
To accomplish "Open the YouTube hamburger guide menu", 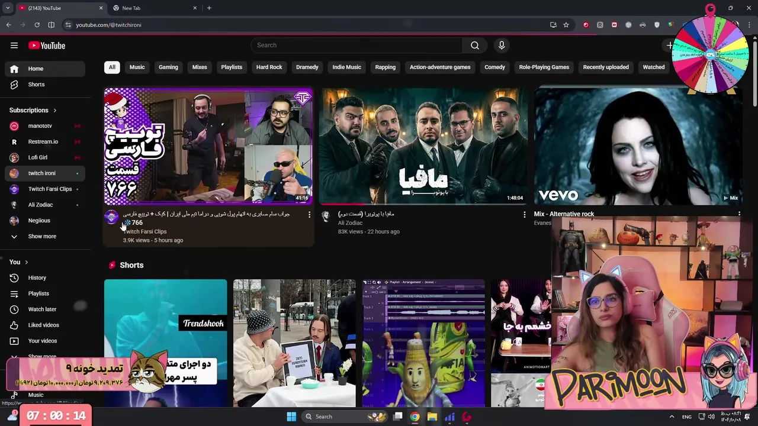I will (x=14, y=46).
